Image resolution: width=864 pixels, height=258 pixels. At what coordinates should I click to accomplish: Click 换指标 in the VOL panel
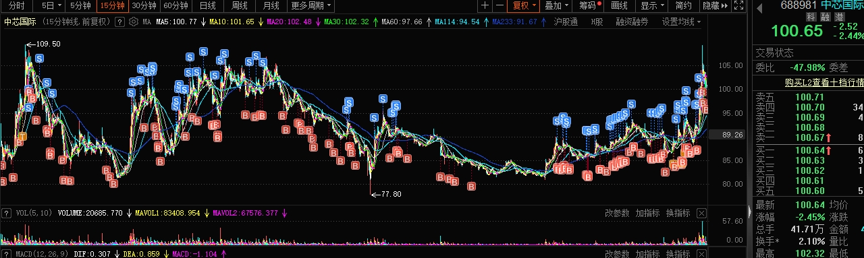click(678, 214)
